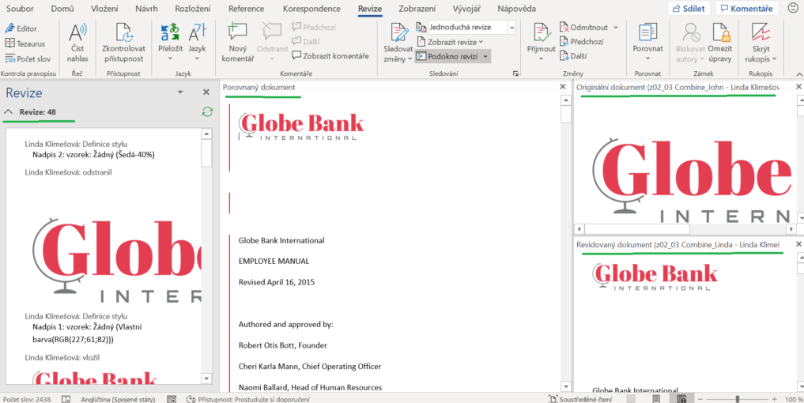The height and width of the screenshot is (403, 804).
Task: Click the Komentáře button at top right
Action: coord(746,8)
